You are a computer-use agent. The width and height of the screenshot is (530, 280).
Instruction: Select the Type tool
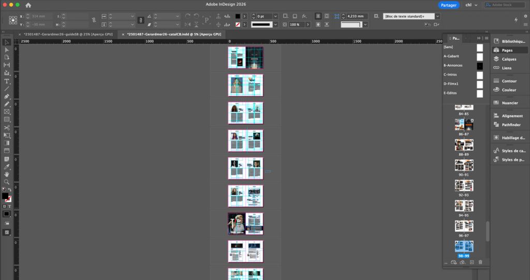point(6,81)
